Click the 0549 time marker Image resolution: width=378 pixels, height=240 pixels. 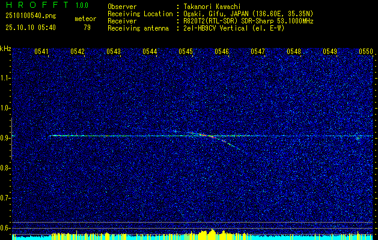click(x=330, y=51)
